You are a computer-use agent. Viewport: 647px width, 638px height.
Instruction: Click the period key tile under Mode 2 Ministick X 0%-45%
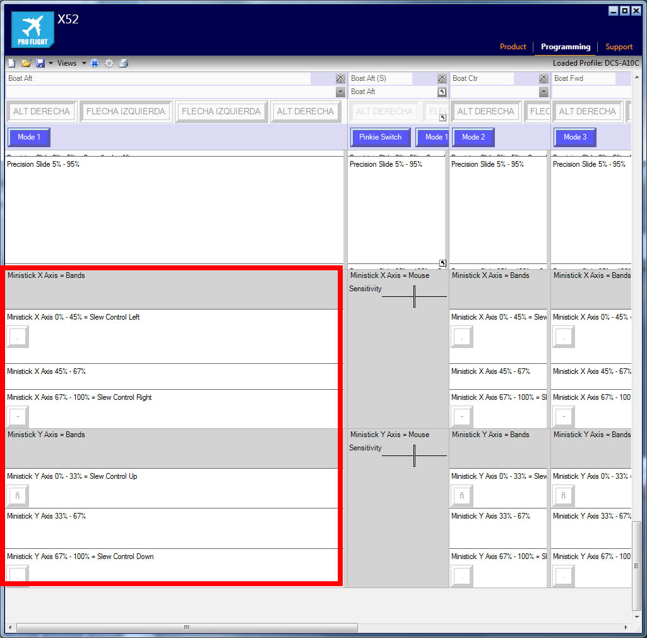coord(461,337)
